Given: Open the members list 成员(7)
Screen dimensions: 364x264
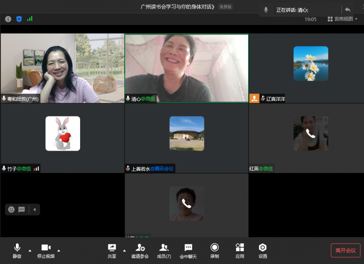Looking at the screenshot, I should (164, 250).
